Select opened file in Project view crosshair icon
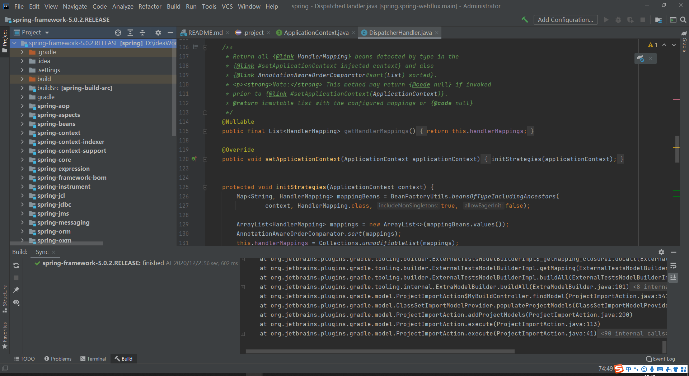This screenshot has width=689, height=376. [118, 32]
